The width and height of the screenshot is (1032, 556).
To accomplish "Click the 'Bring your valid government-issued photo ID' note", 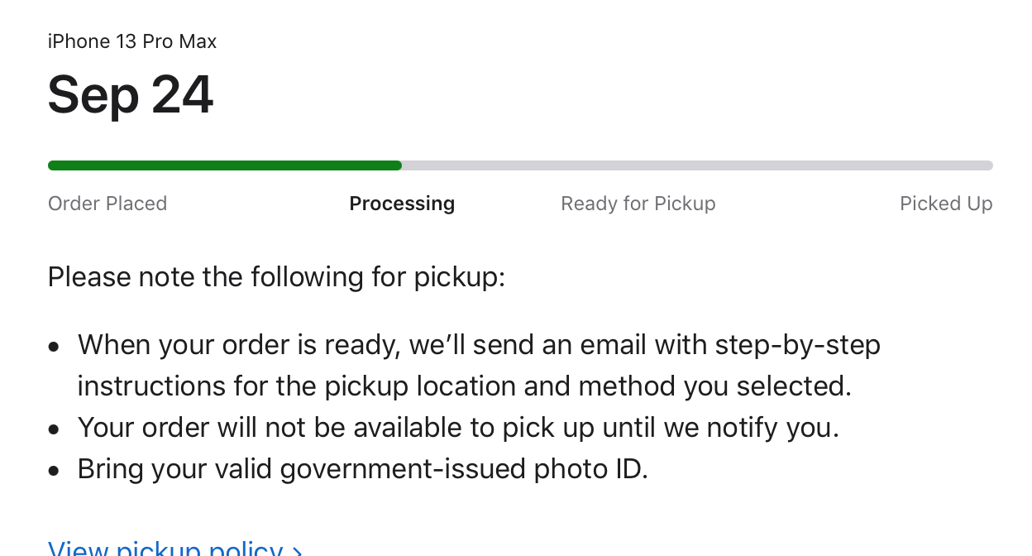I will click(362, 469).
